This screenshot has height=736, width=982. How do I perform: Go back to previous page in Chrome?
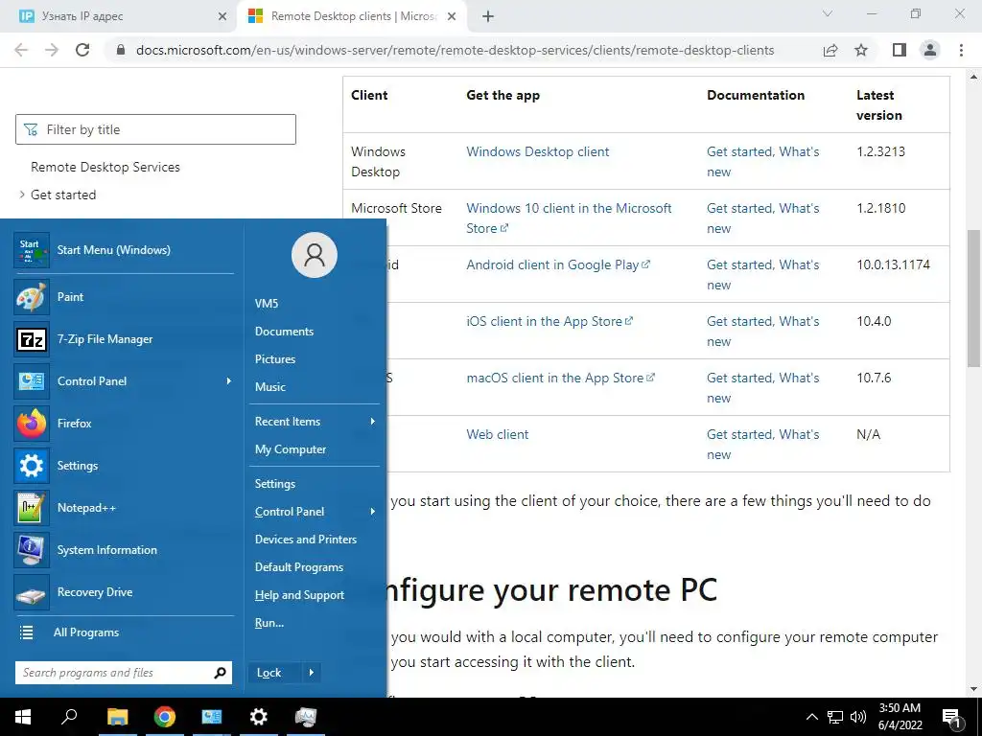click(x=21, y=50)
